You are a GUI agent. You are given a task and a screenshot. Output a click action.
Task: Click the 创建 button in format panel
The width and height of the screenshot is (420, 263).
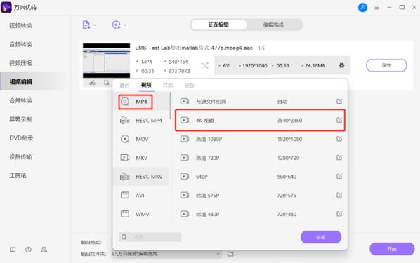coord(321,237)
